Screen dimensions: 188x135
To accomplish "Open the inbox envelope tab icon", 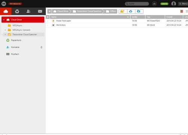I will pos(40,11).
